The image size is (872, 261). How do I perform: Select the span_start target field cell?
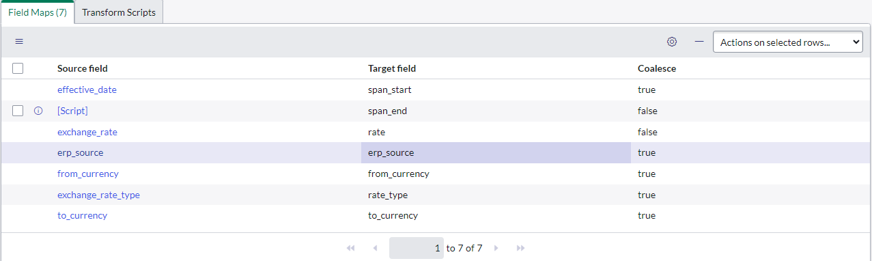point(496,90)
